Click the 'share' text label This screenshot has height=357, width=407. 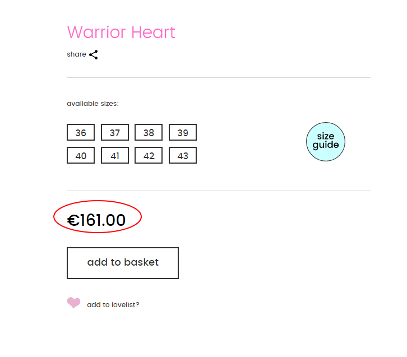point(76,54)
